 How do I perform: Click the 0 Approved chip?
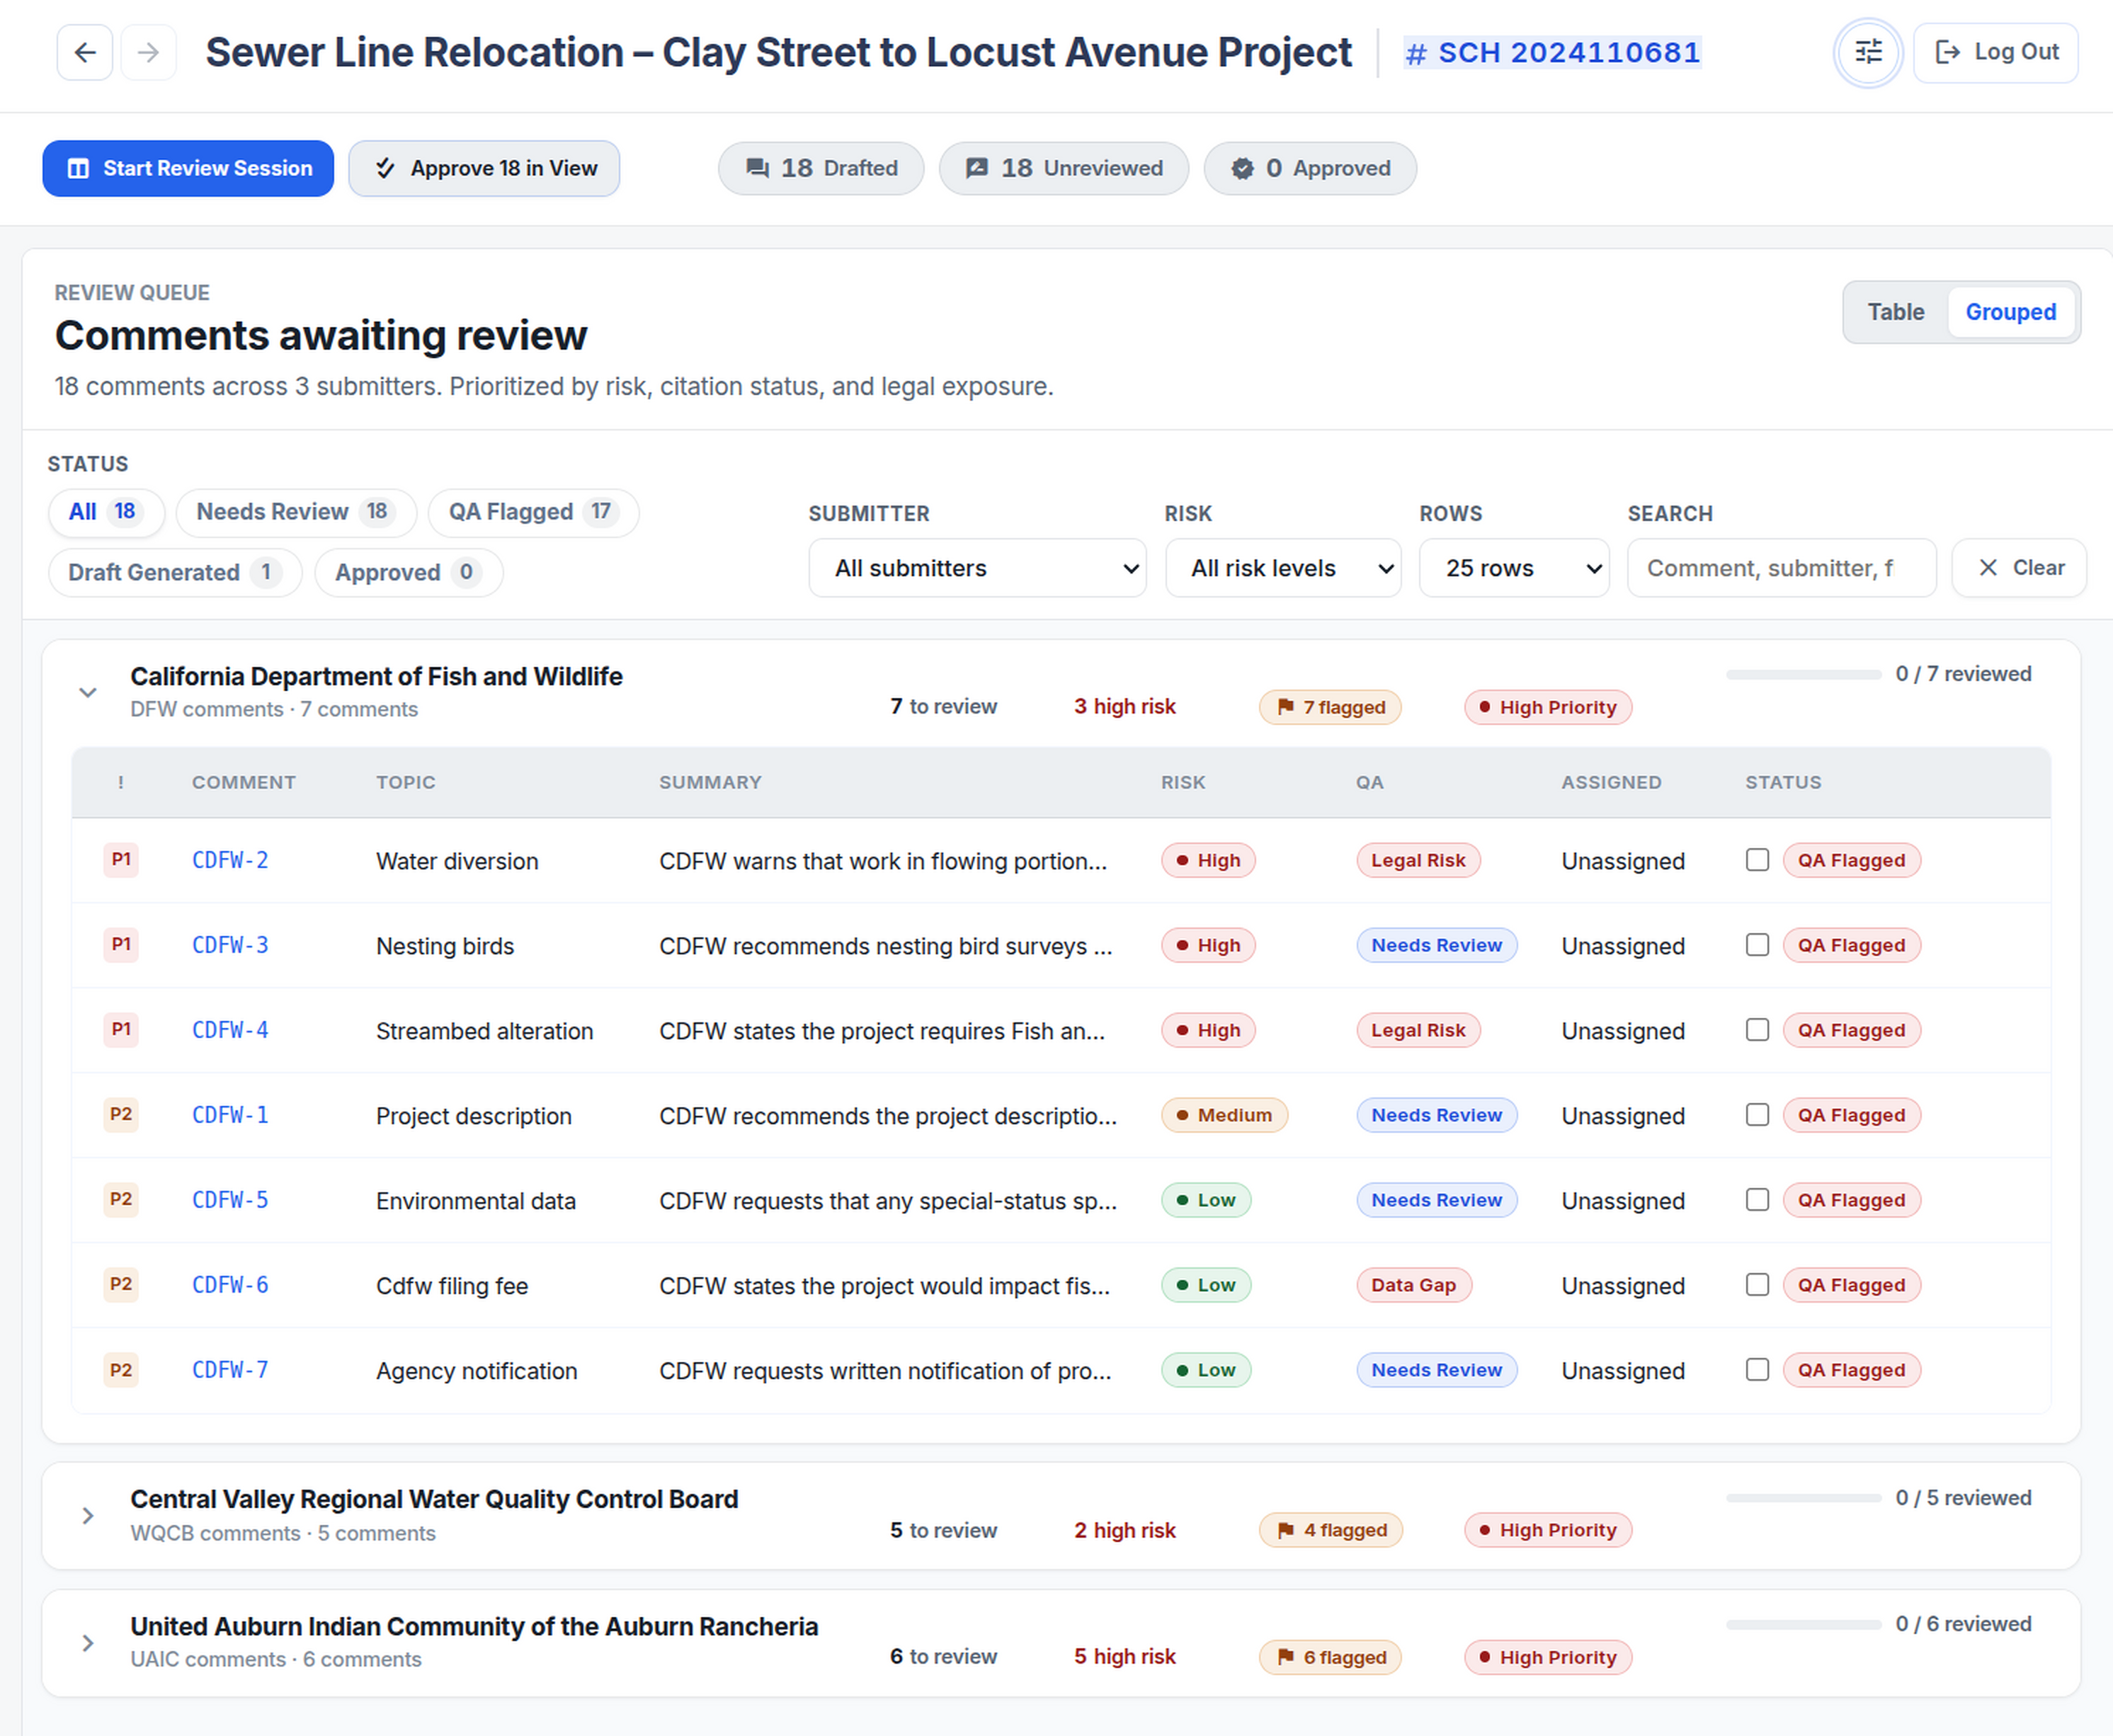coord(1310,168)
